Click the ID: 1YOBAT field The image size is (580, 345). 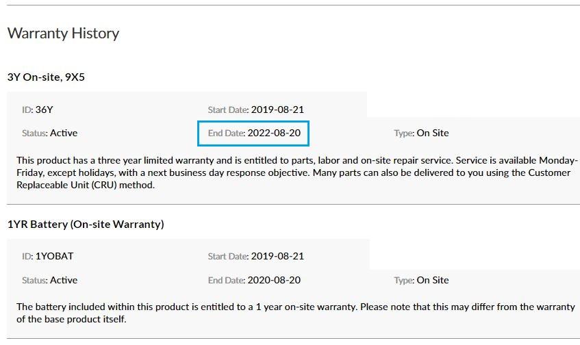[48, 256]
